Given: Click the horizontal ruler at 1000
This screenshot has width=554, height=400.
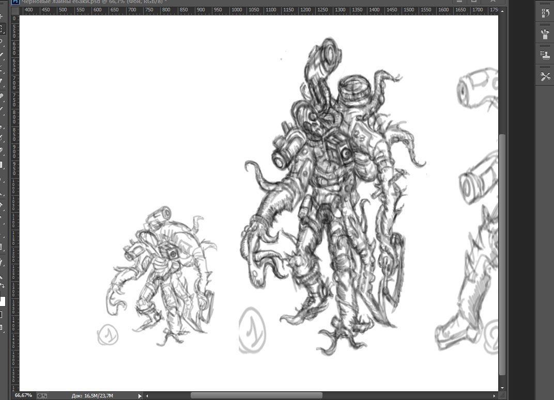Looking at the screenshot, I should click(236, 10).
